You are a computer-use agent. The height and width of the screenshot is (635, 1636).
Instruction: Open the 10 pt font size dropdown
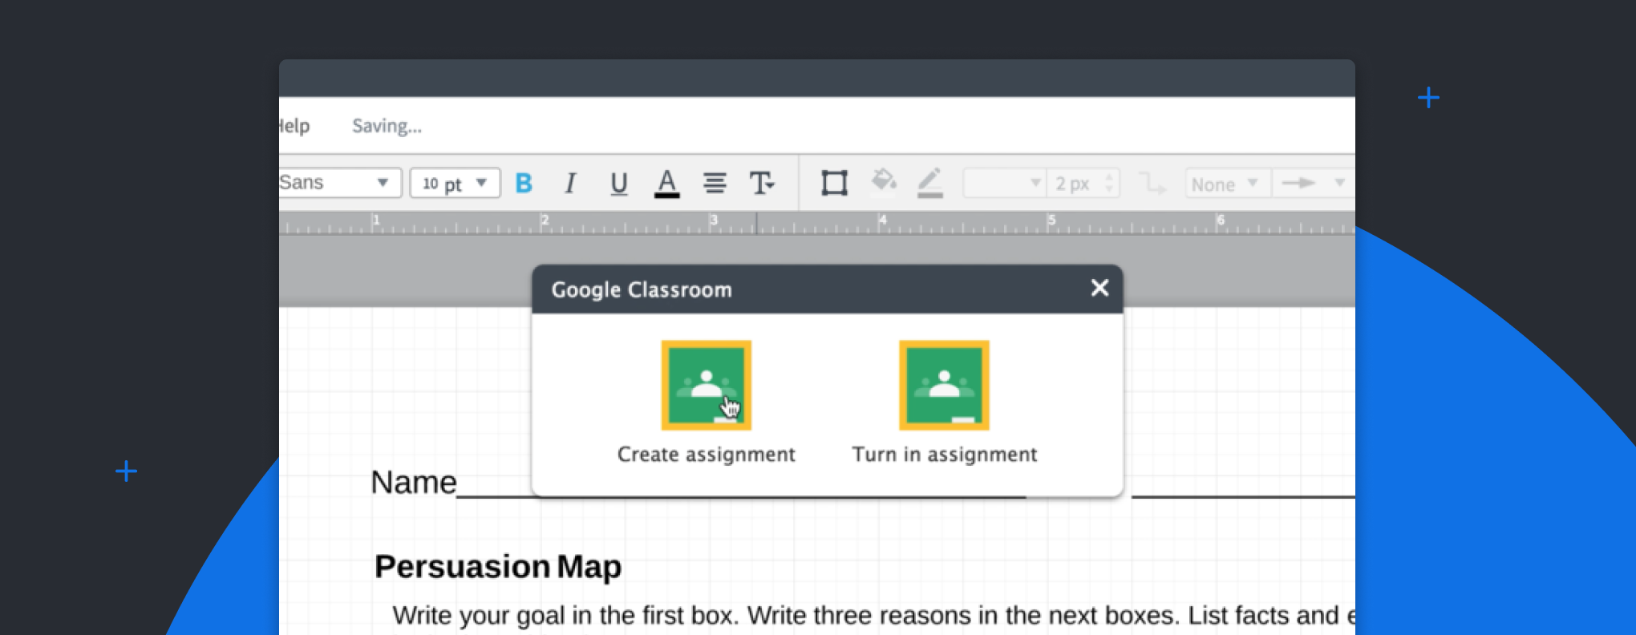455,184
